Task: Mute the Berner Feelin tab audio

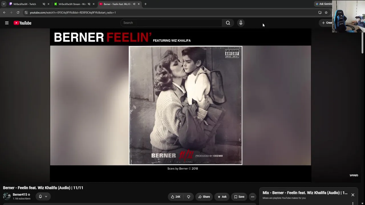Action: (x=134, y=4)
